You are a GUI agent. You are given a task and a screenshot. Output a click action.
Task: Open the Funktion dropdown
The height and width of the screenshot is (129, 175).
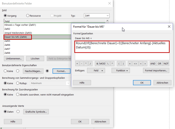click(x=121, y=71)
